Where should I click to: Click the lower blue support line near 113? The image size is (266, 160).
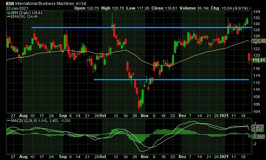pyautogui.click(x=171, y=80)
